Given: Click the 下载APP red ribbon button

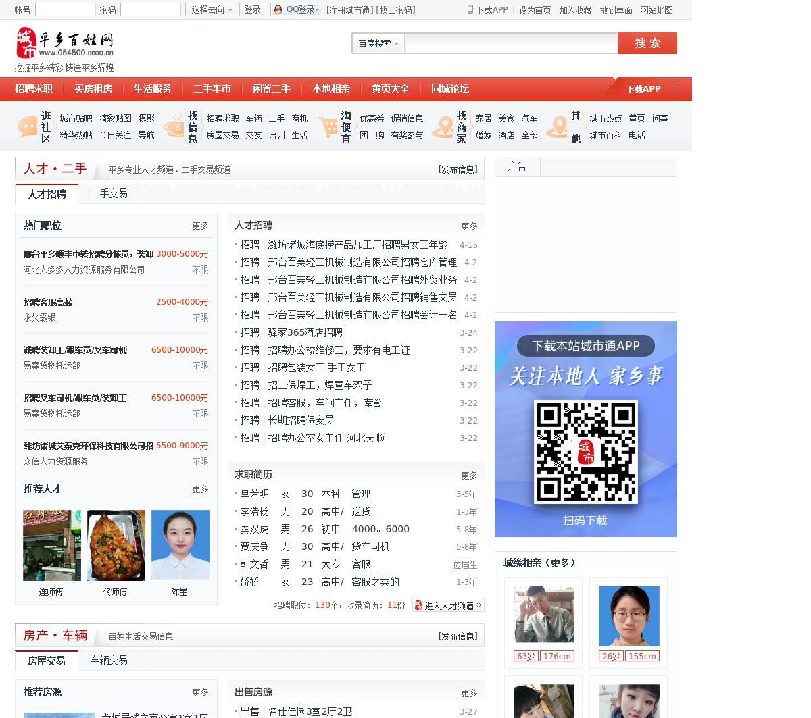Looking at the screenshot, I should (643, 89).
